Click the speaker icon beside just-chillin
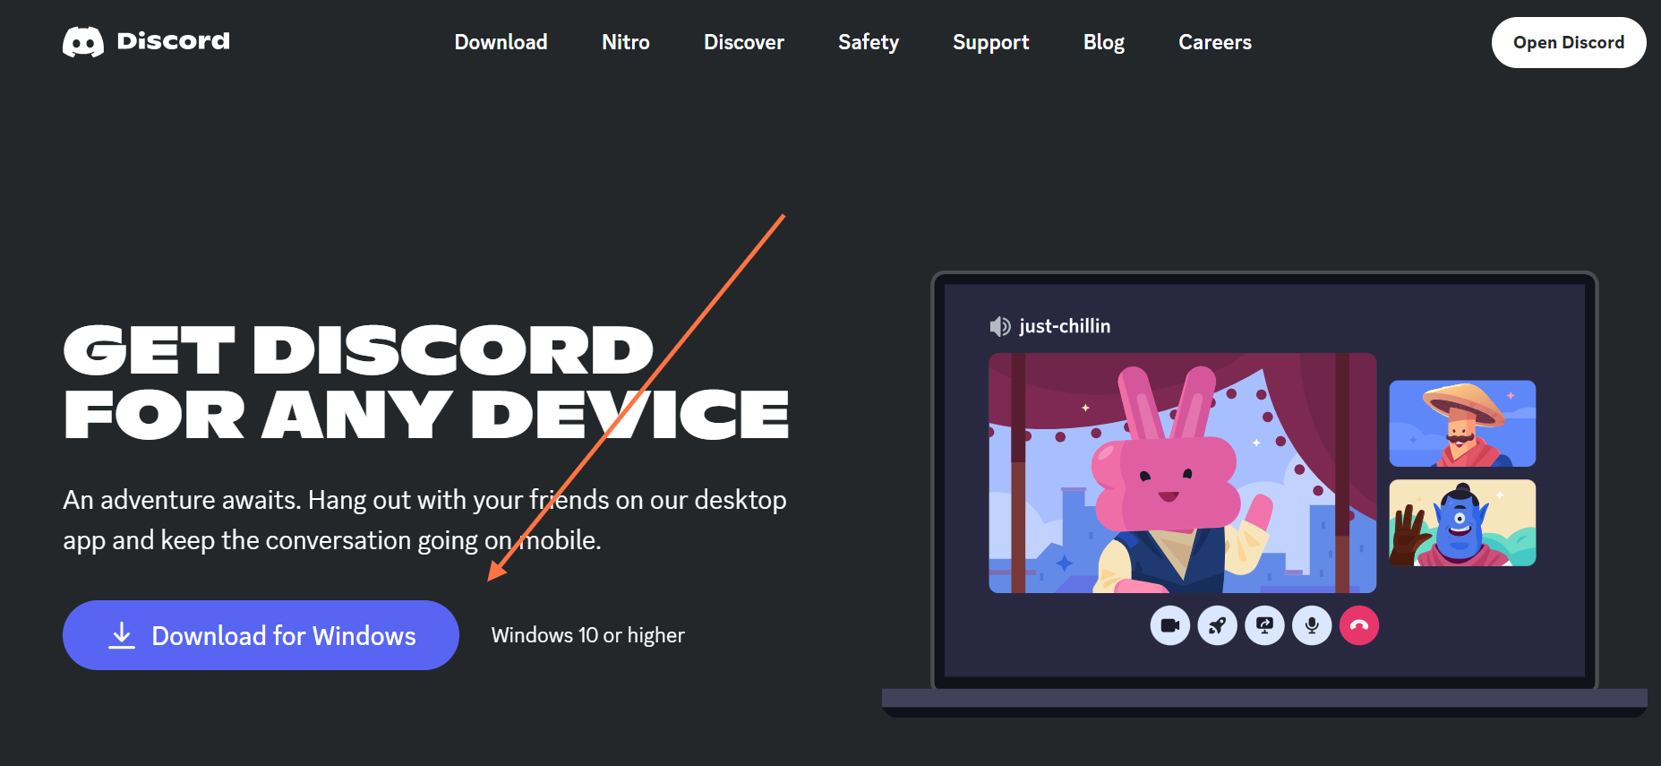Image resolution: width=1661 pixels, height=766 pixels. click(x=999, y=326)
